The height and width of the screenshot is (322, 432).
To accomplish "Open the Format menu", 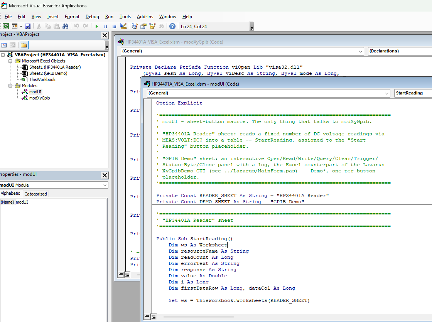I will (72, 17).
